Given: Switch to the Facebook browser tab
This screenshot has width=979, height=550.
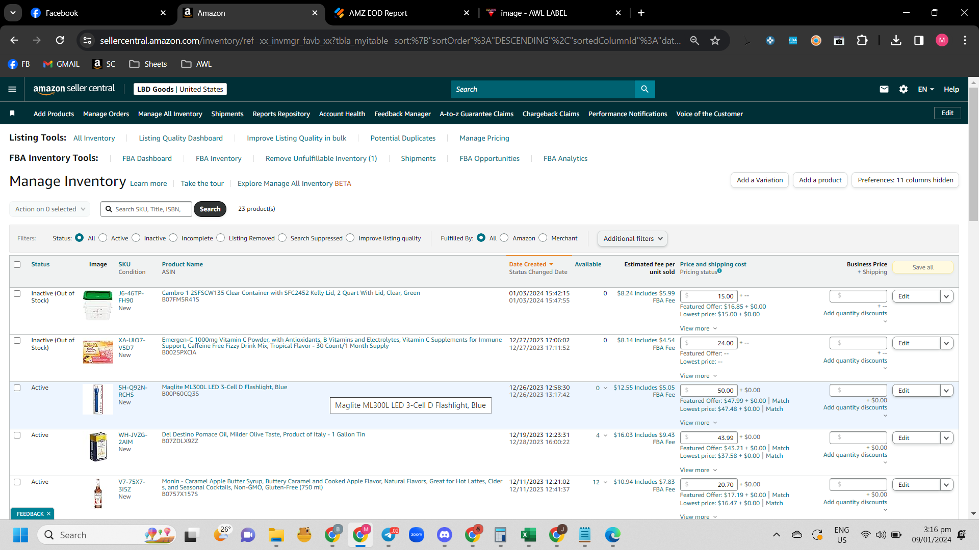Looking at the screenshot, I should click(x=97, y=13).
